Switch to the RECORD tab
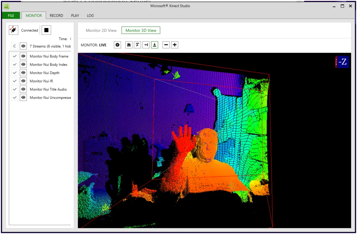 (57, 15)
